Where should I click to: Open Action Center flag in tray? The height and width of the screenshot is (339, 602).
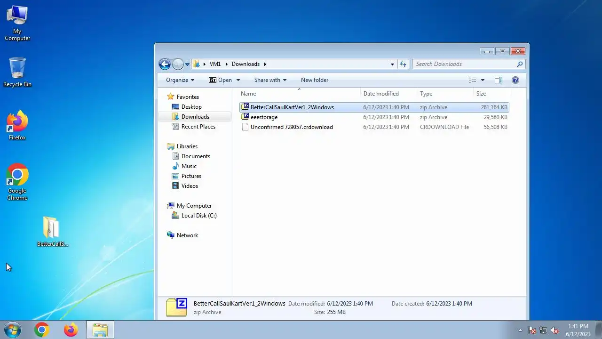point(532,330)
